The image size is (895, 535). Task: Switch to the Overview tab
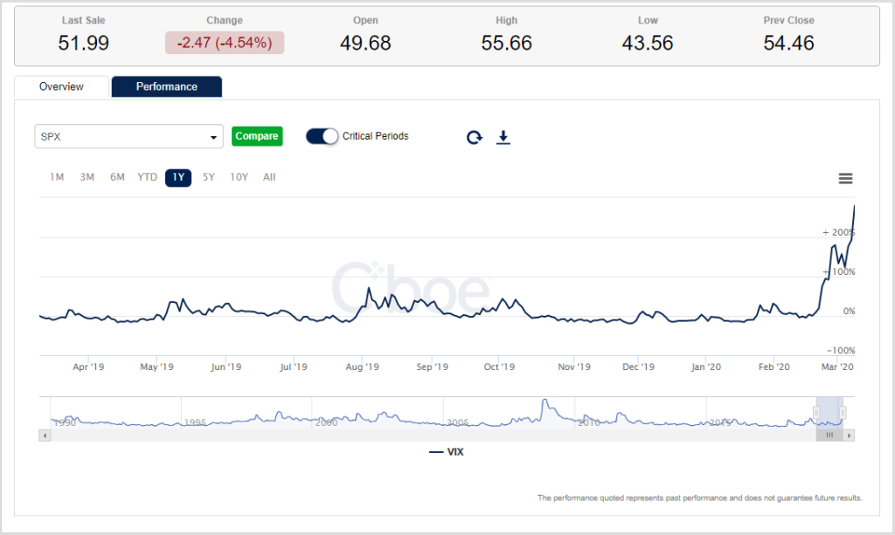click(x=60, y=86)
